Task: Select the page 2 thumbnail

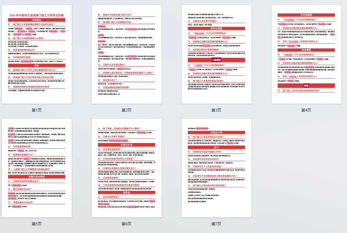Action: pyautogui.click(x=126, y=54)
